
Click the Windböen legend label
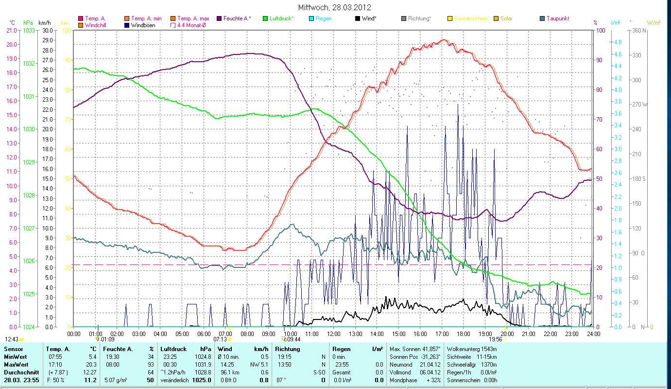pyautogui.click(x=144, y=25)
